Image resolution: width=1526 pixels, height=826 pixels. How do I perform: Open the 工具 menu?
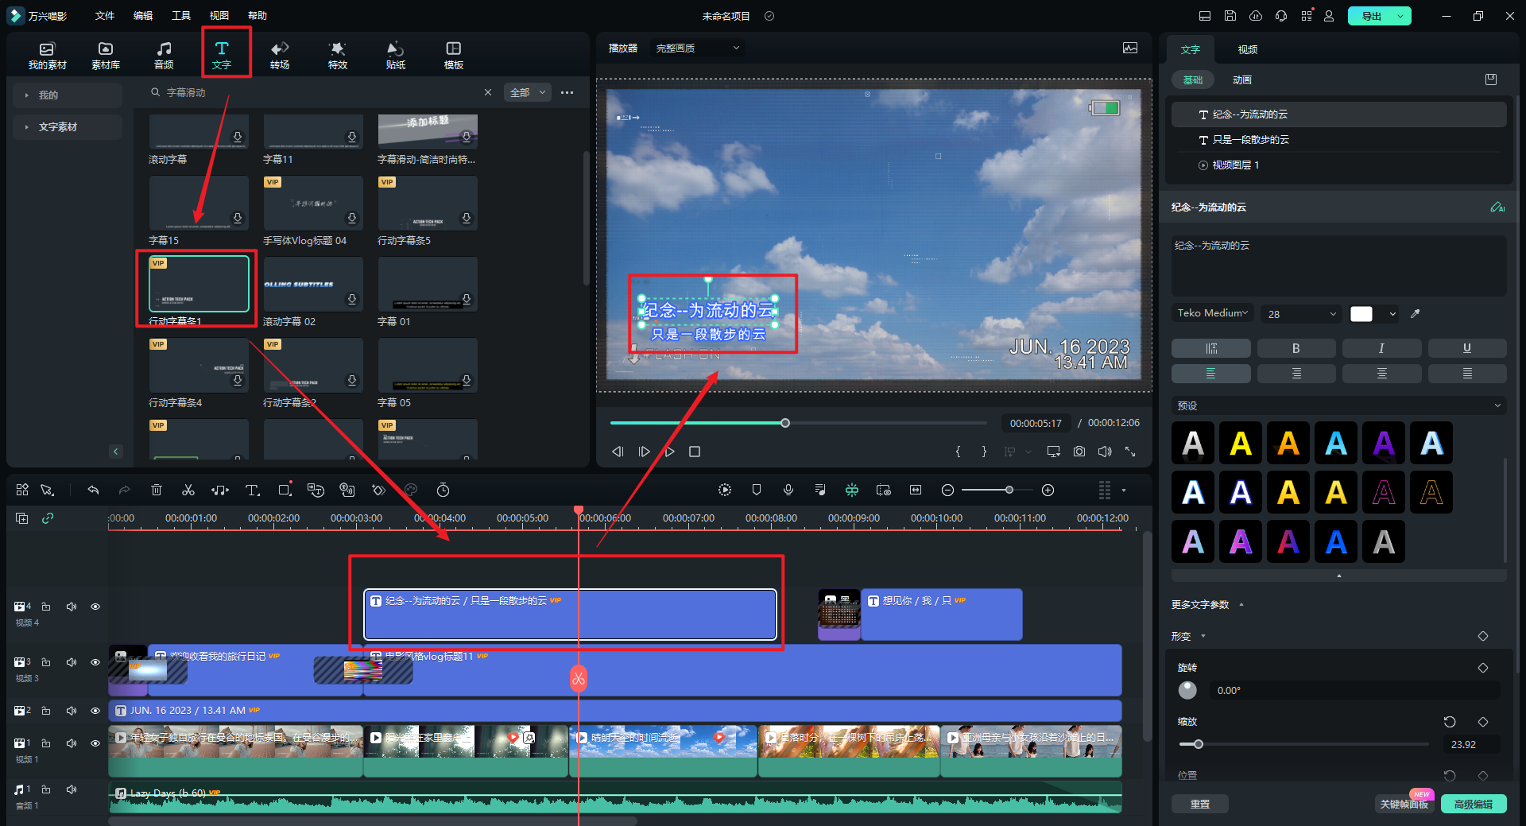pyautogui.click(x=180, y=16)
